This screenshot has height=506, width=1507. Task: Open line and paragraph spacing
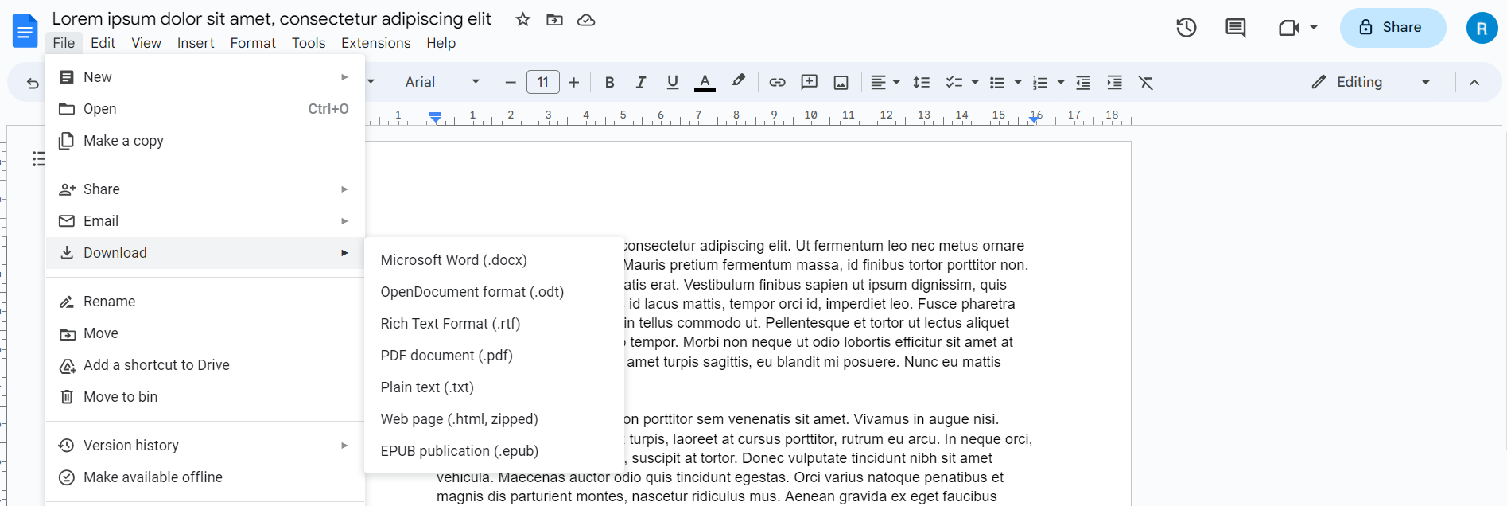[x=921, y=83]
